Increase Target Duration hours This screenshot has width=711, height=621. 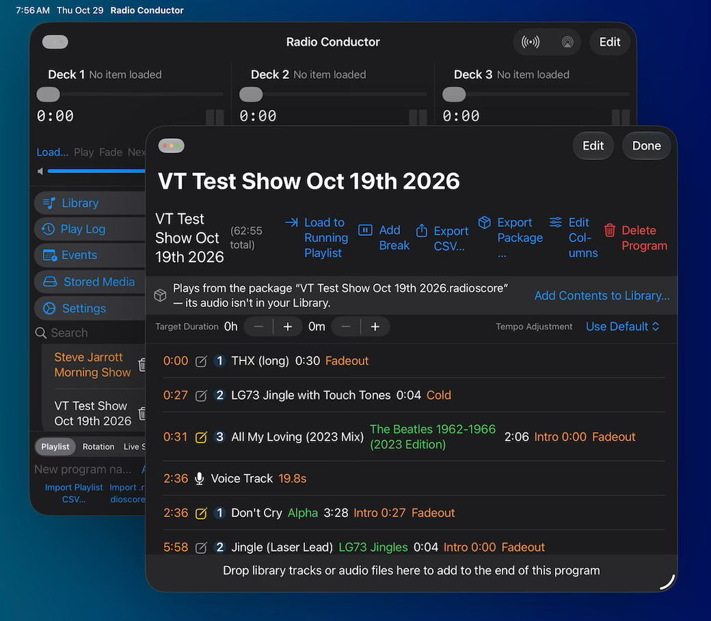point(288,327)
